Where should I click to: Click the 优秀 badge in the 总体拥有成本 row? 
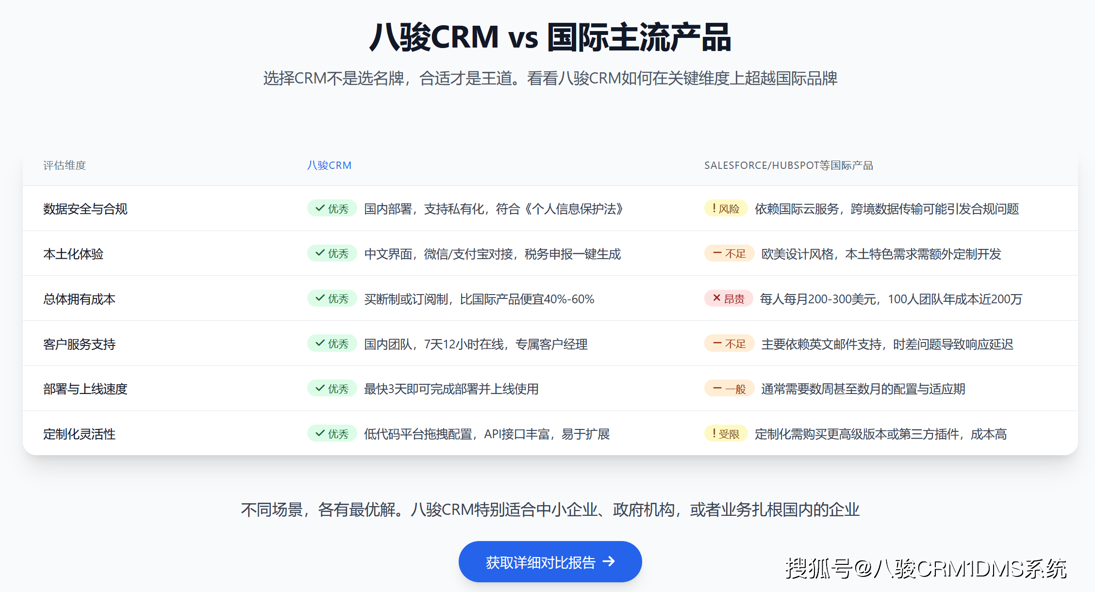(x=332, y=299)
